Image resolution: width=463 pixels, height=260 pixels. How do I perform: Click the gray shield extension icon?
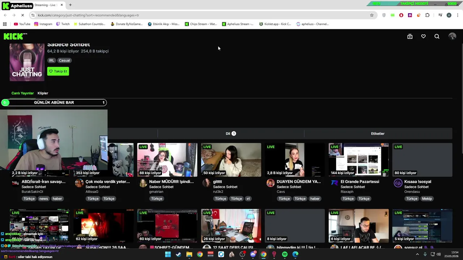point(384,15)
